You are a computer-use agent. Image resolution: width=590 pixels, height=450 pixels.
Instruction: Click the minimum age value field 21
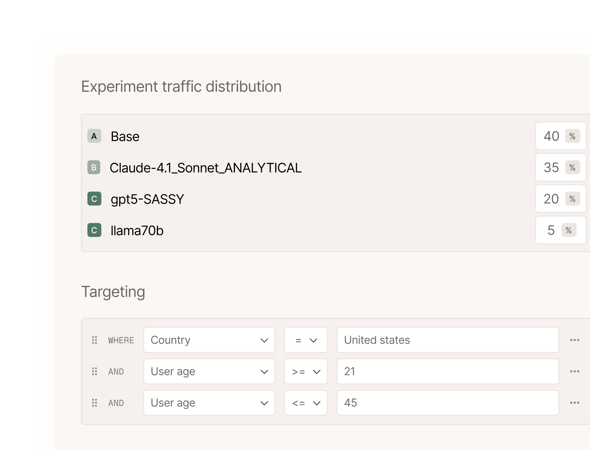click(x=448, y=371)
